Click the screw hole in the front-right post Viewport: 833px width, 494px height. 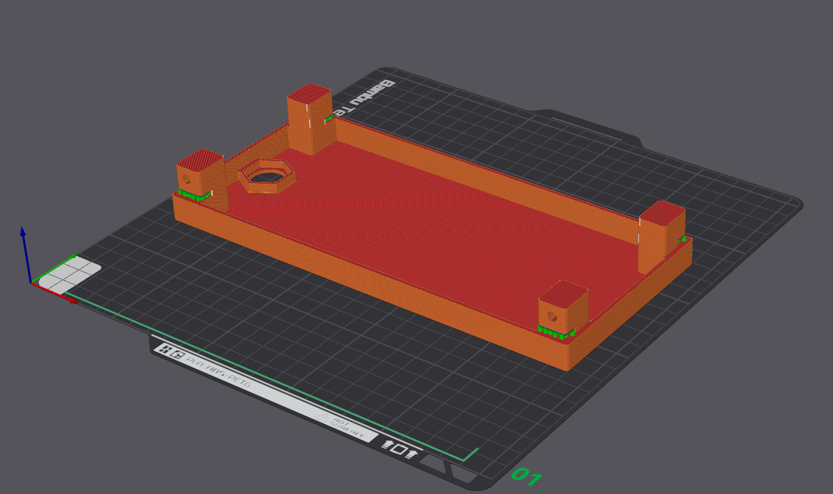pyautogui.click(x=552, y=316)
